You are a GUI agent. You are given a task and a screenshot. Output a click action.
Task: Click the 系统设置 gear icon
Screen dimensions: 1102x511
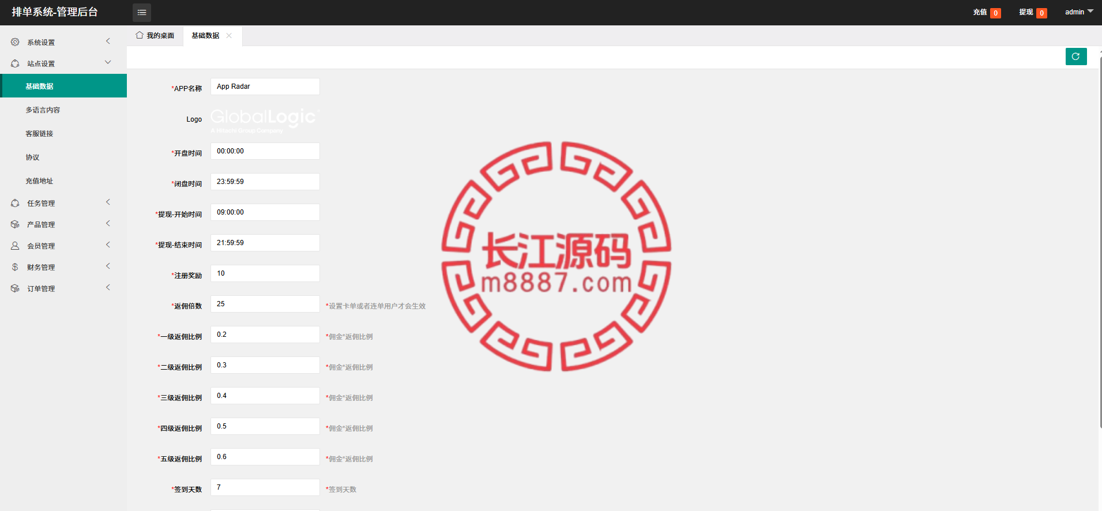[x=15, y=42]
